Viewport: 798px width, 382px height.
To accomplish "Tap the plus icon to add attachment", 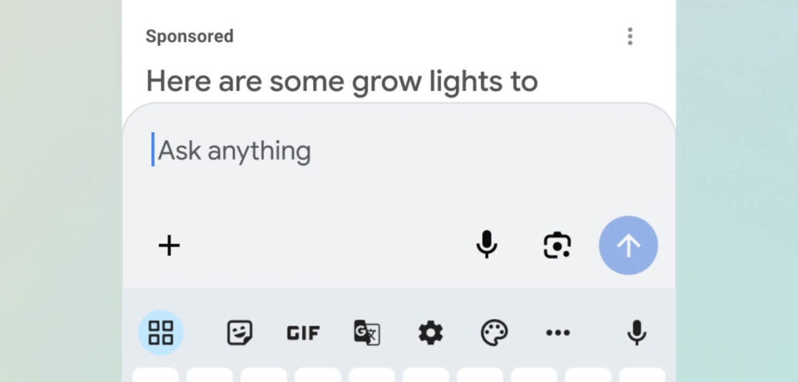I will click(x=170, y=246).
